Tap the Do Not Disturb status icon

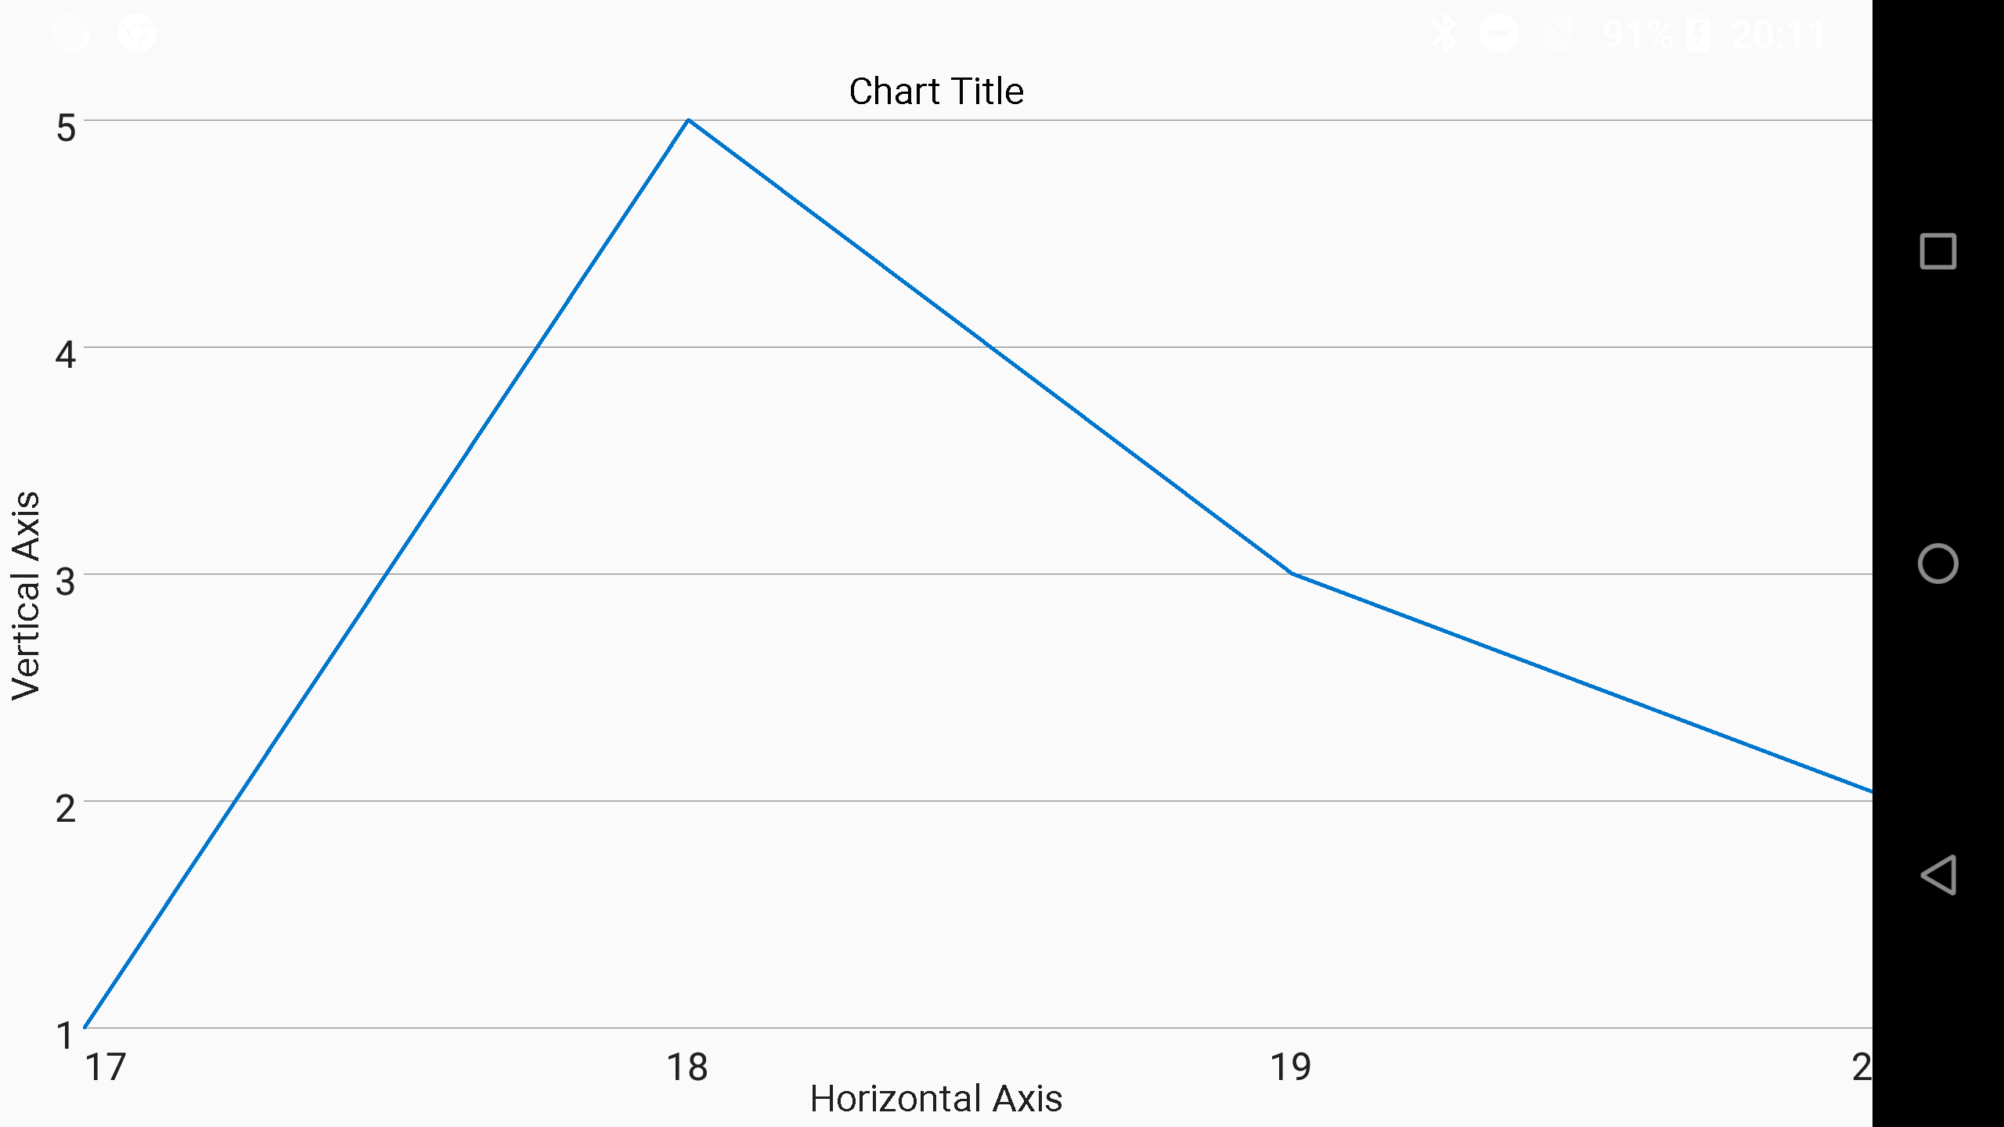coord(1501,33)
